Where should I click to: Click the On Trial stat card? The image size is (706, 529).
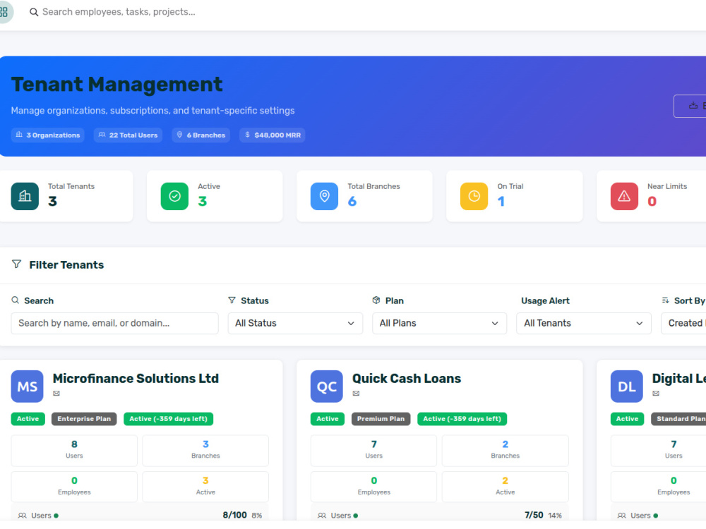(x=515, y=196)
